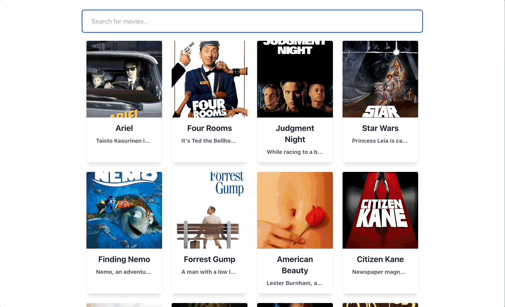The width and height of the screenshot is (505, 307).
Task: Select the Judgment Night movie title
Action: (295, 134)
